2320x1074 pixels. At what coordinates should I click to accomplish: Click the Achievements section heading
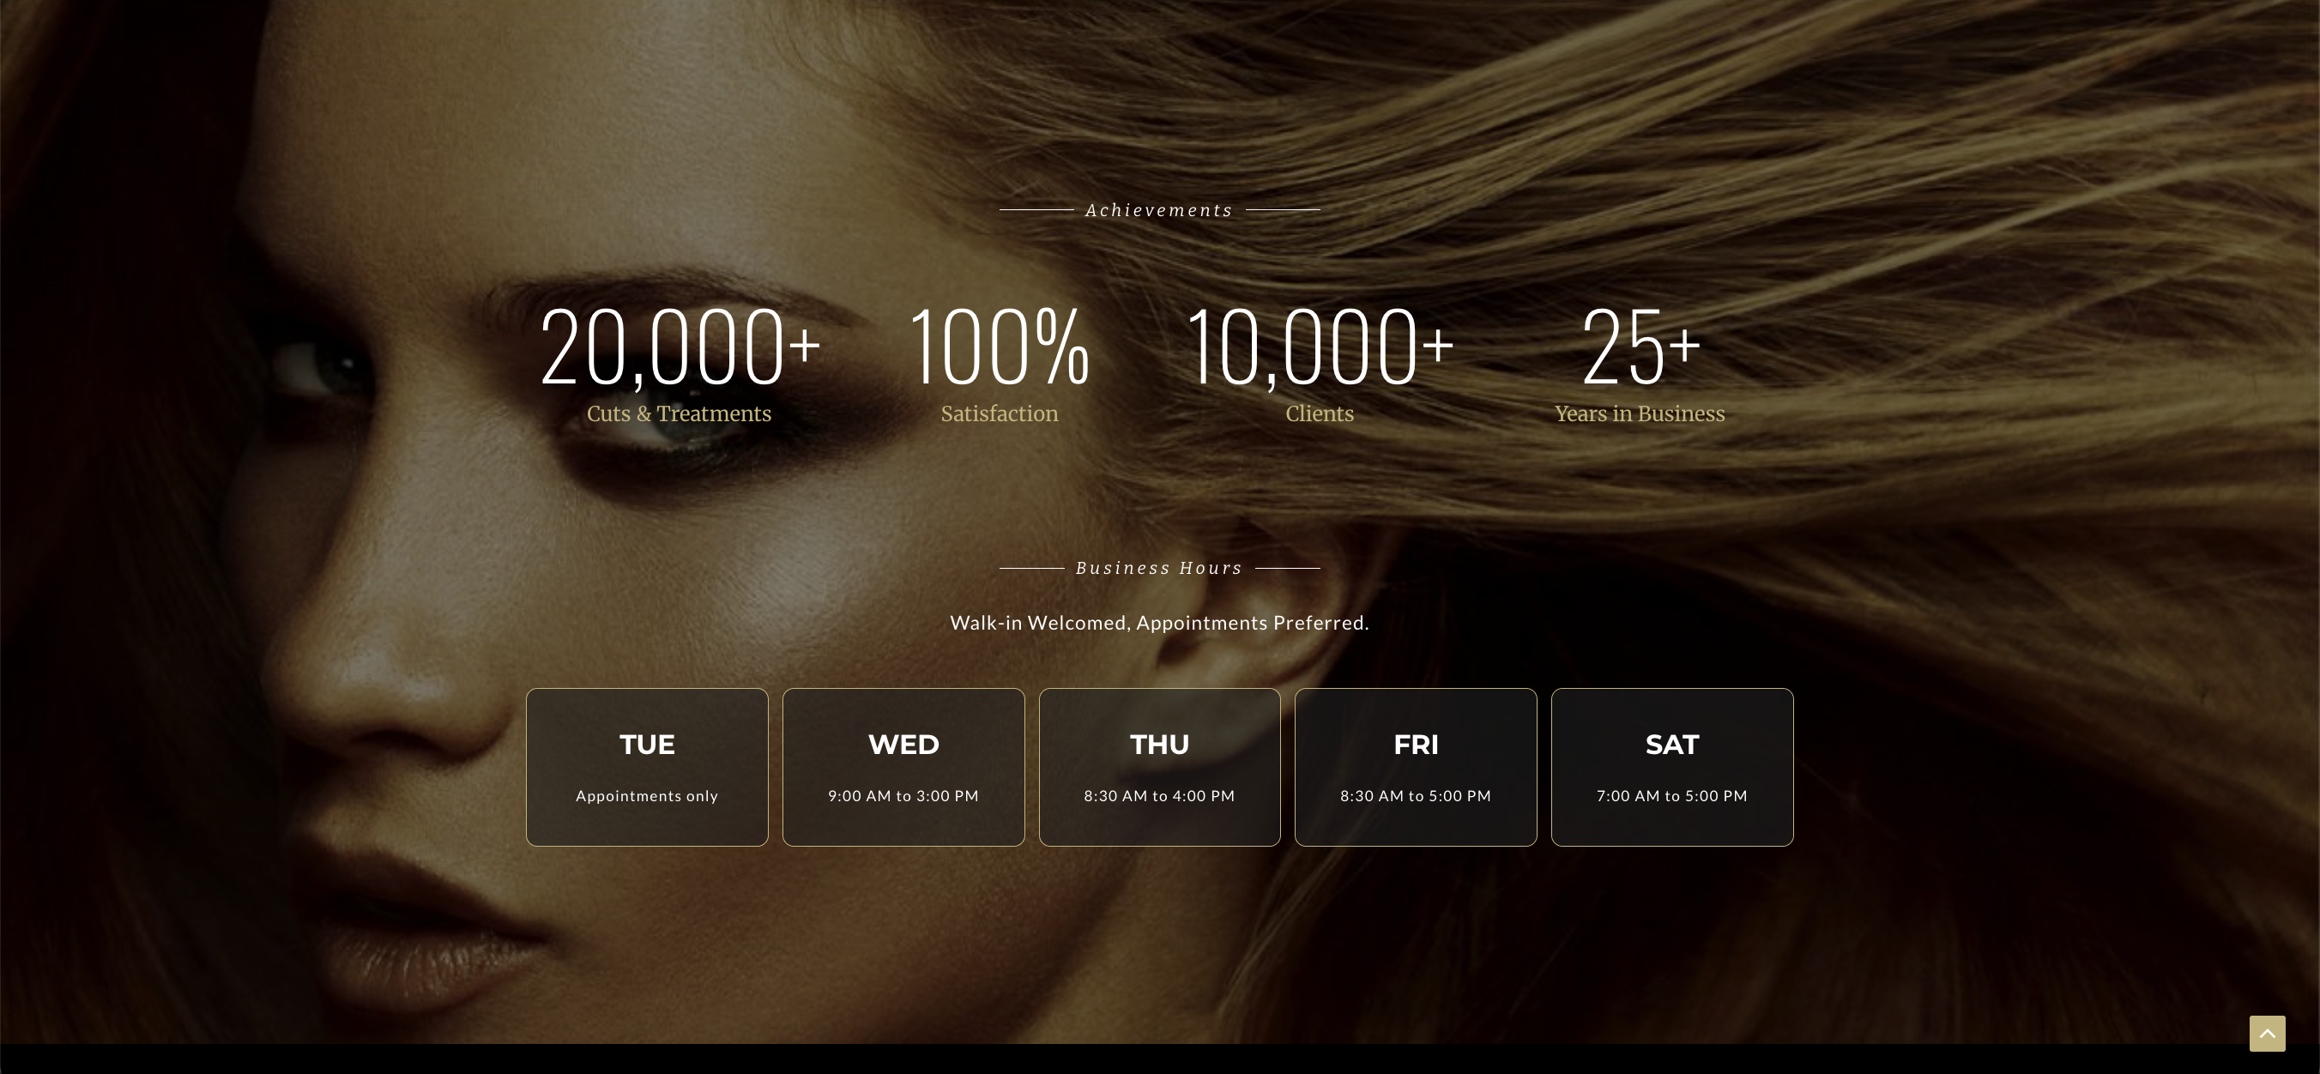(1159, 210)
